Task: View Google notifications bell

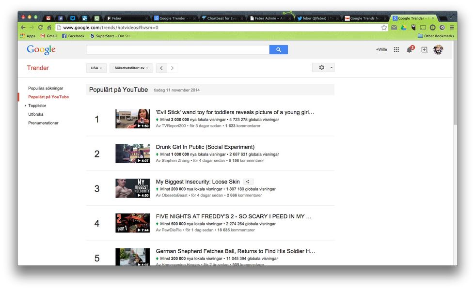Action: pos(410,49)
